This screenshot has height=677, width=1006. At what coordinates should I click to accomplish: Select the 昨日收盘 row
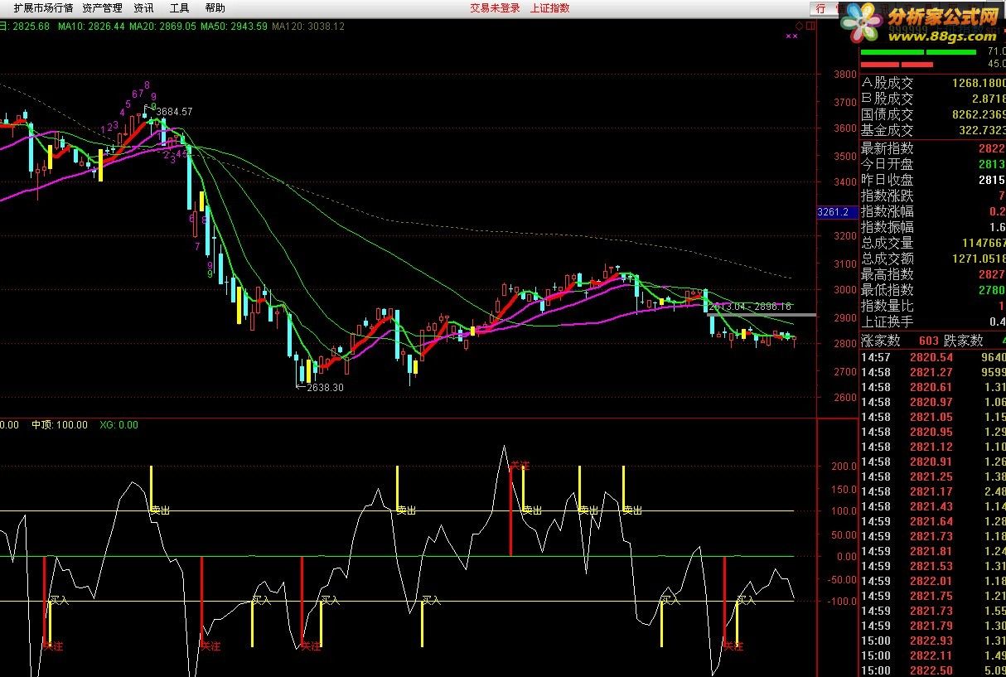coord(932,180)
